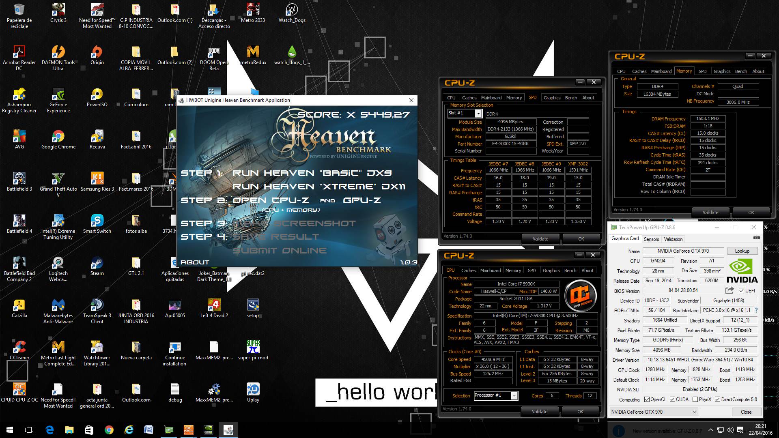Expand the Slot #1 memory slot dropdown
This screenshot has width=779, height=438.
(478, 114)
